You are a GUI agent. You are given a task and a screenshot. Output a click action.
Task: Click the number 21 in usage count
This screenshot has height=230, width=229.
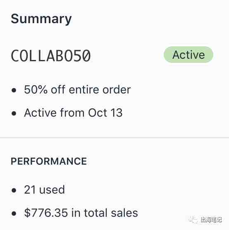point(30,189)
